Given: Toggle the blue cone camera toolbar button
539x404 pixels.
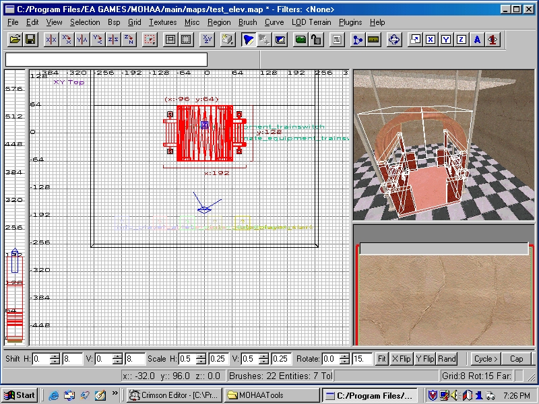Looking at the screenshot, I should (x=249, y=40).
